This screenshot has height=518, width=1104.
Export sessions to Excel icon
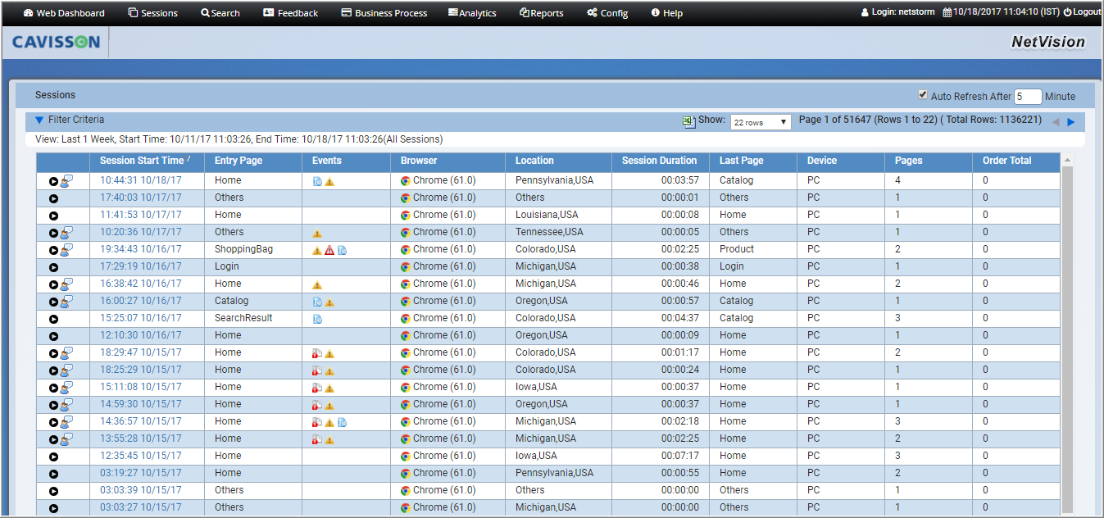click(x=689, y=121)
